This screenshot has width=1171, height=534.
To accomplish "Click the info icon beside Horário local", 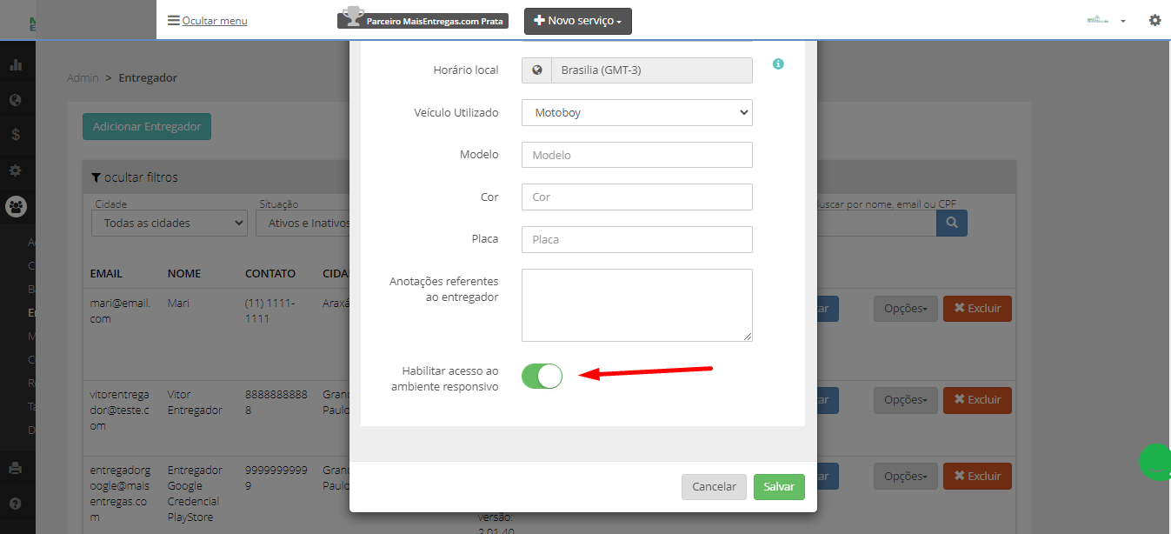I will (x=778, y=64).
